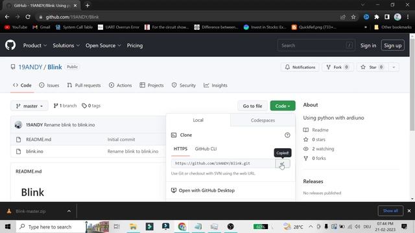Bookmark this page with the star icon

[353, 17]
